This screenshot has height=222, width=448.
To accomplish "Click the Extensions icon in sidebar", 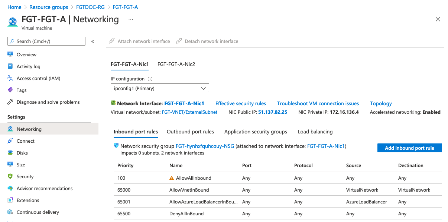I will 10,200.
